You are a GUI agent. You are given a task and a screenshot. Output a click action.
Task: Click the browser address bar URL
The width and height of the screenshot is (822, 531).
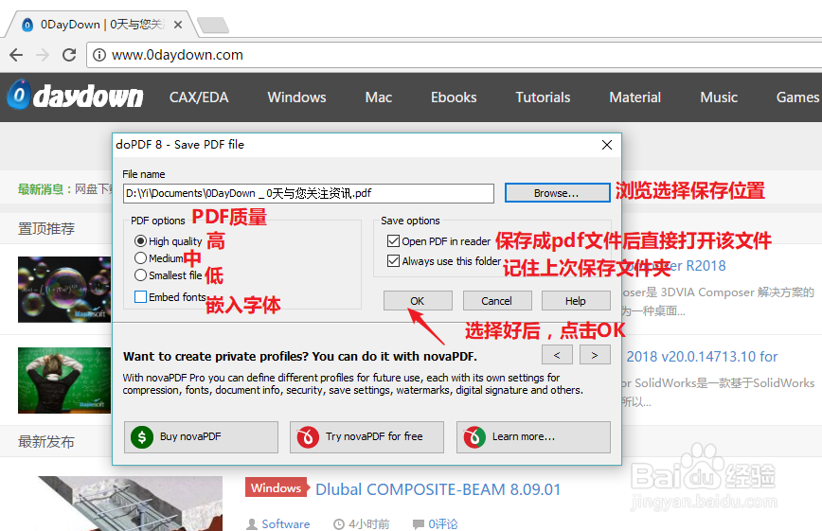(177, 55)
